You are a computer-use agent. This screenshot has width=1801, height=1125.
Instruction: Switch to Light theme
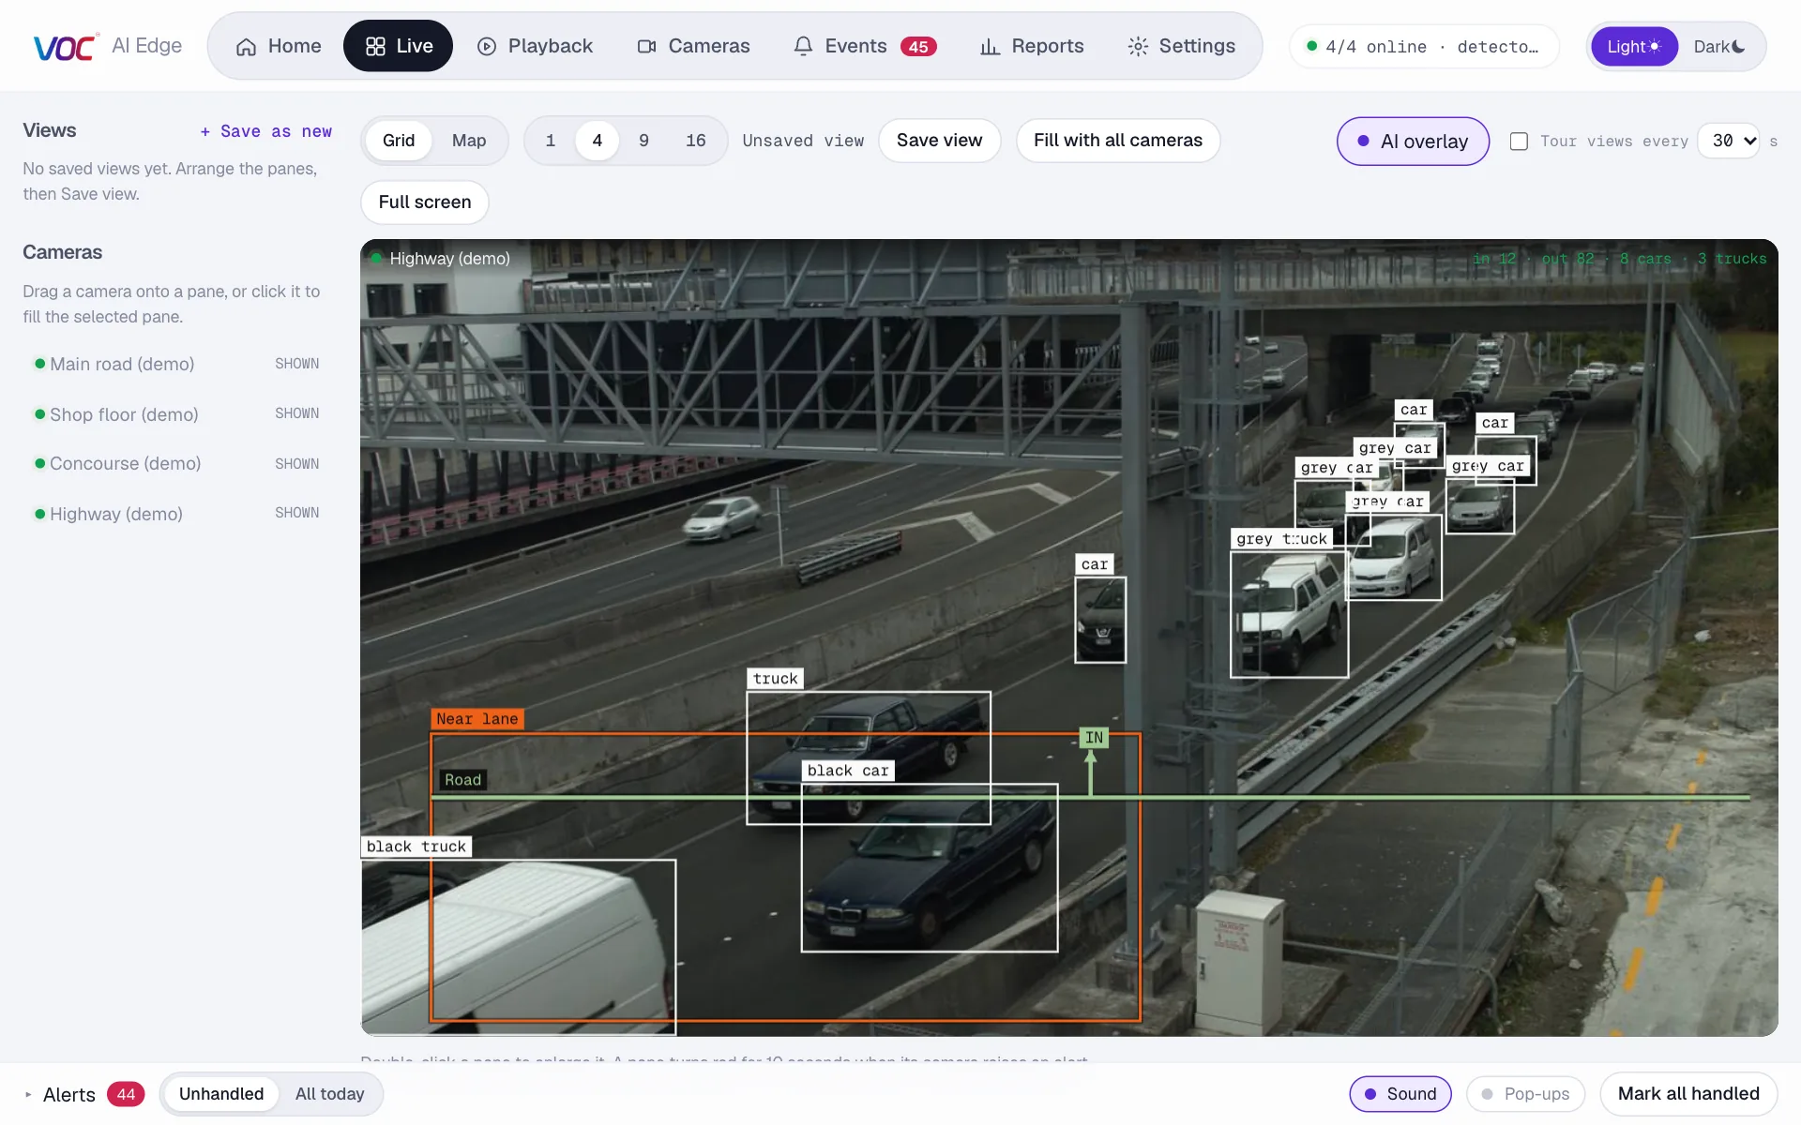coord(1634,46)
